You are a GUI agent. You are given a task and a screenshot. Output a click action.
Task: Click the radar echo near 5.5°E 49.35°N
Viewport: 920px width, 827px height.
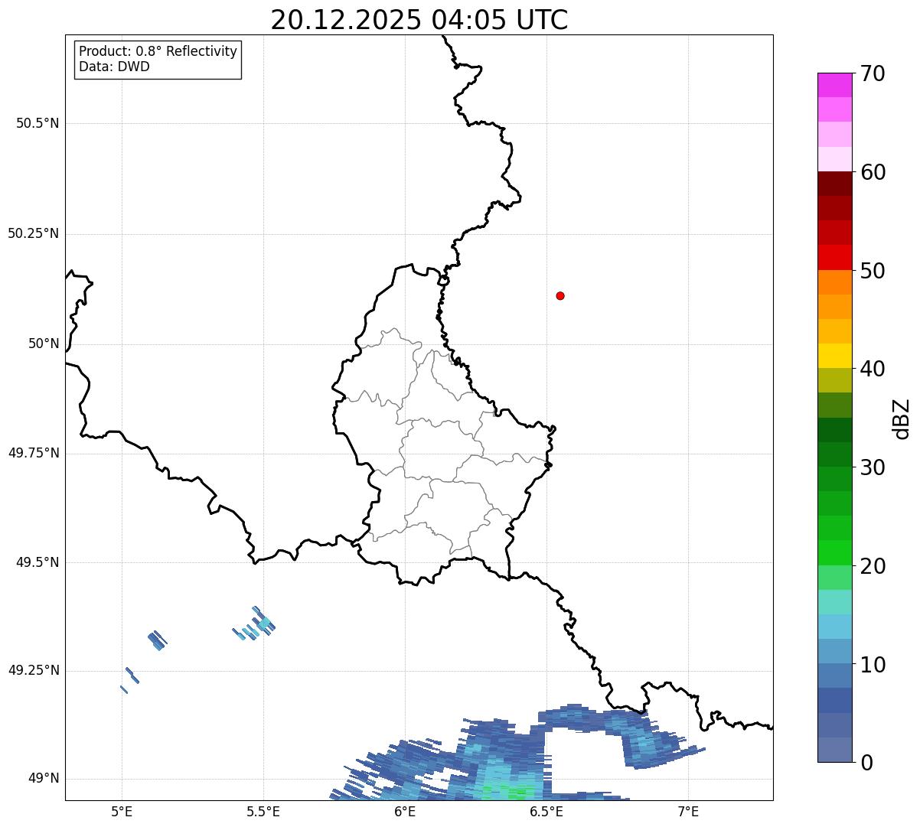tap(263, 624)
